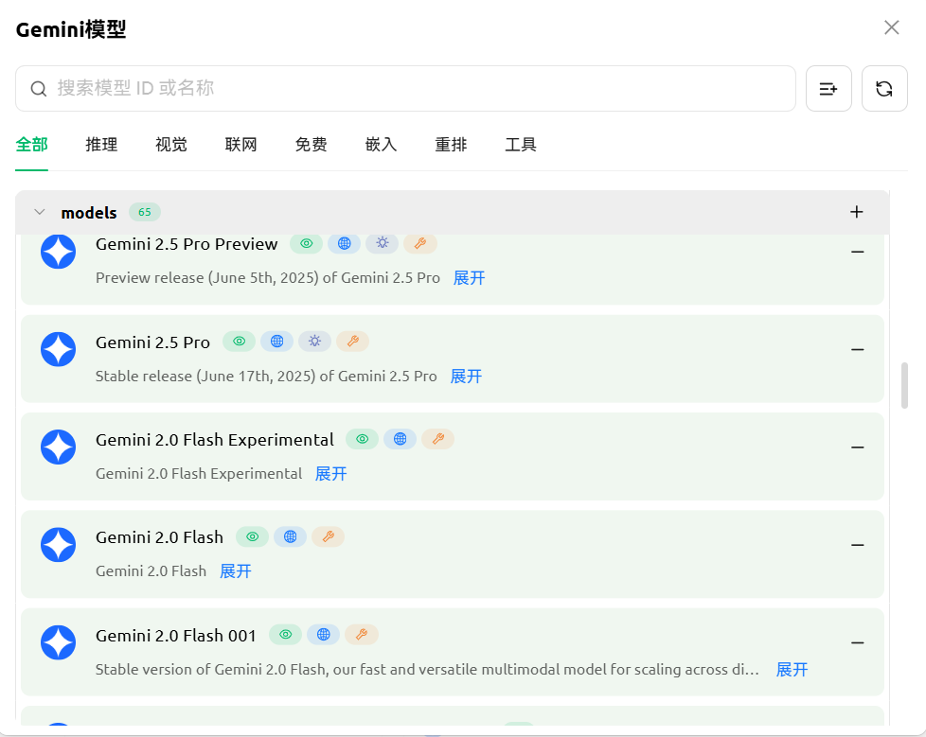
Task: Click Gemini 2.0 Flash web globe tag
Action: click(290, 537)
